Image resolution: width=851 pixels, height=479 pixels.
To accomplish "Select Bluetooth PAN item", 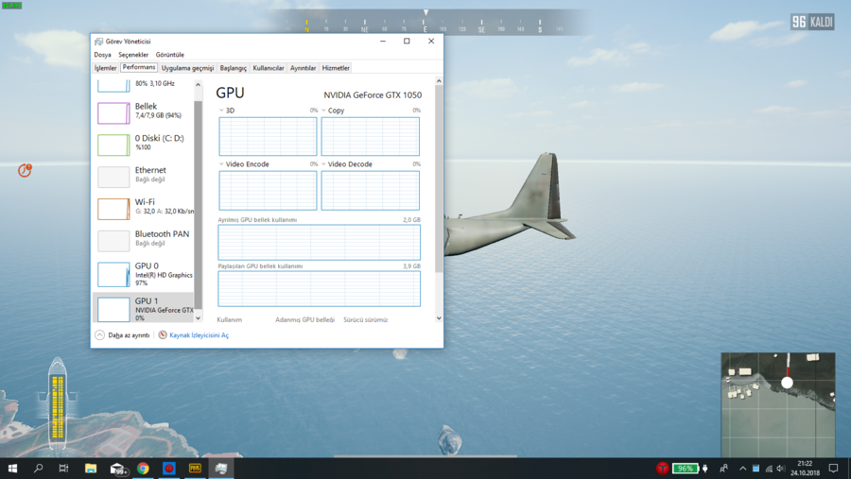I will [144, 240].
